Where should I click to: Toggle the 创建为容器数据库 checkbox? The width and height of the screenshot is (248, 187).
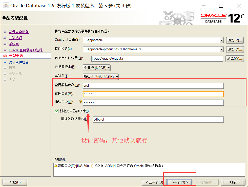click(56, 111)
